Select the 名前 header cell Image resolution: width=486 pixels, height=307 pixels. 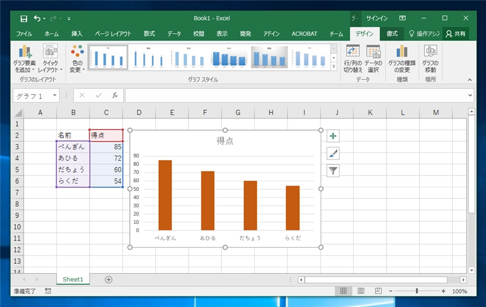pos(73,135)
